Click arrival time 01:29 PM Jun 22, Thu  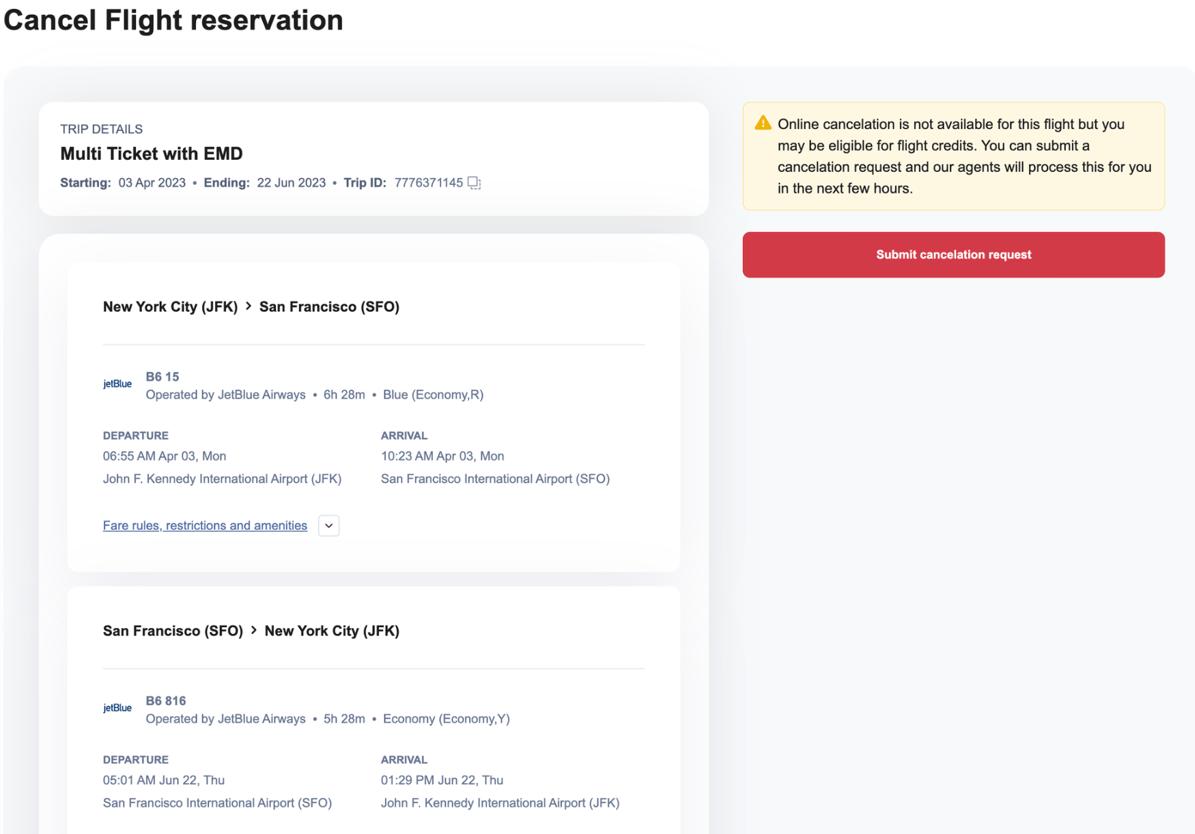coord(442,780)
